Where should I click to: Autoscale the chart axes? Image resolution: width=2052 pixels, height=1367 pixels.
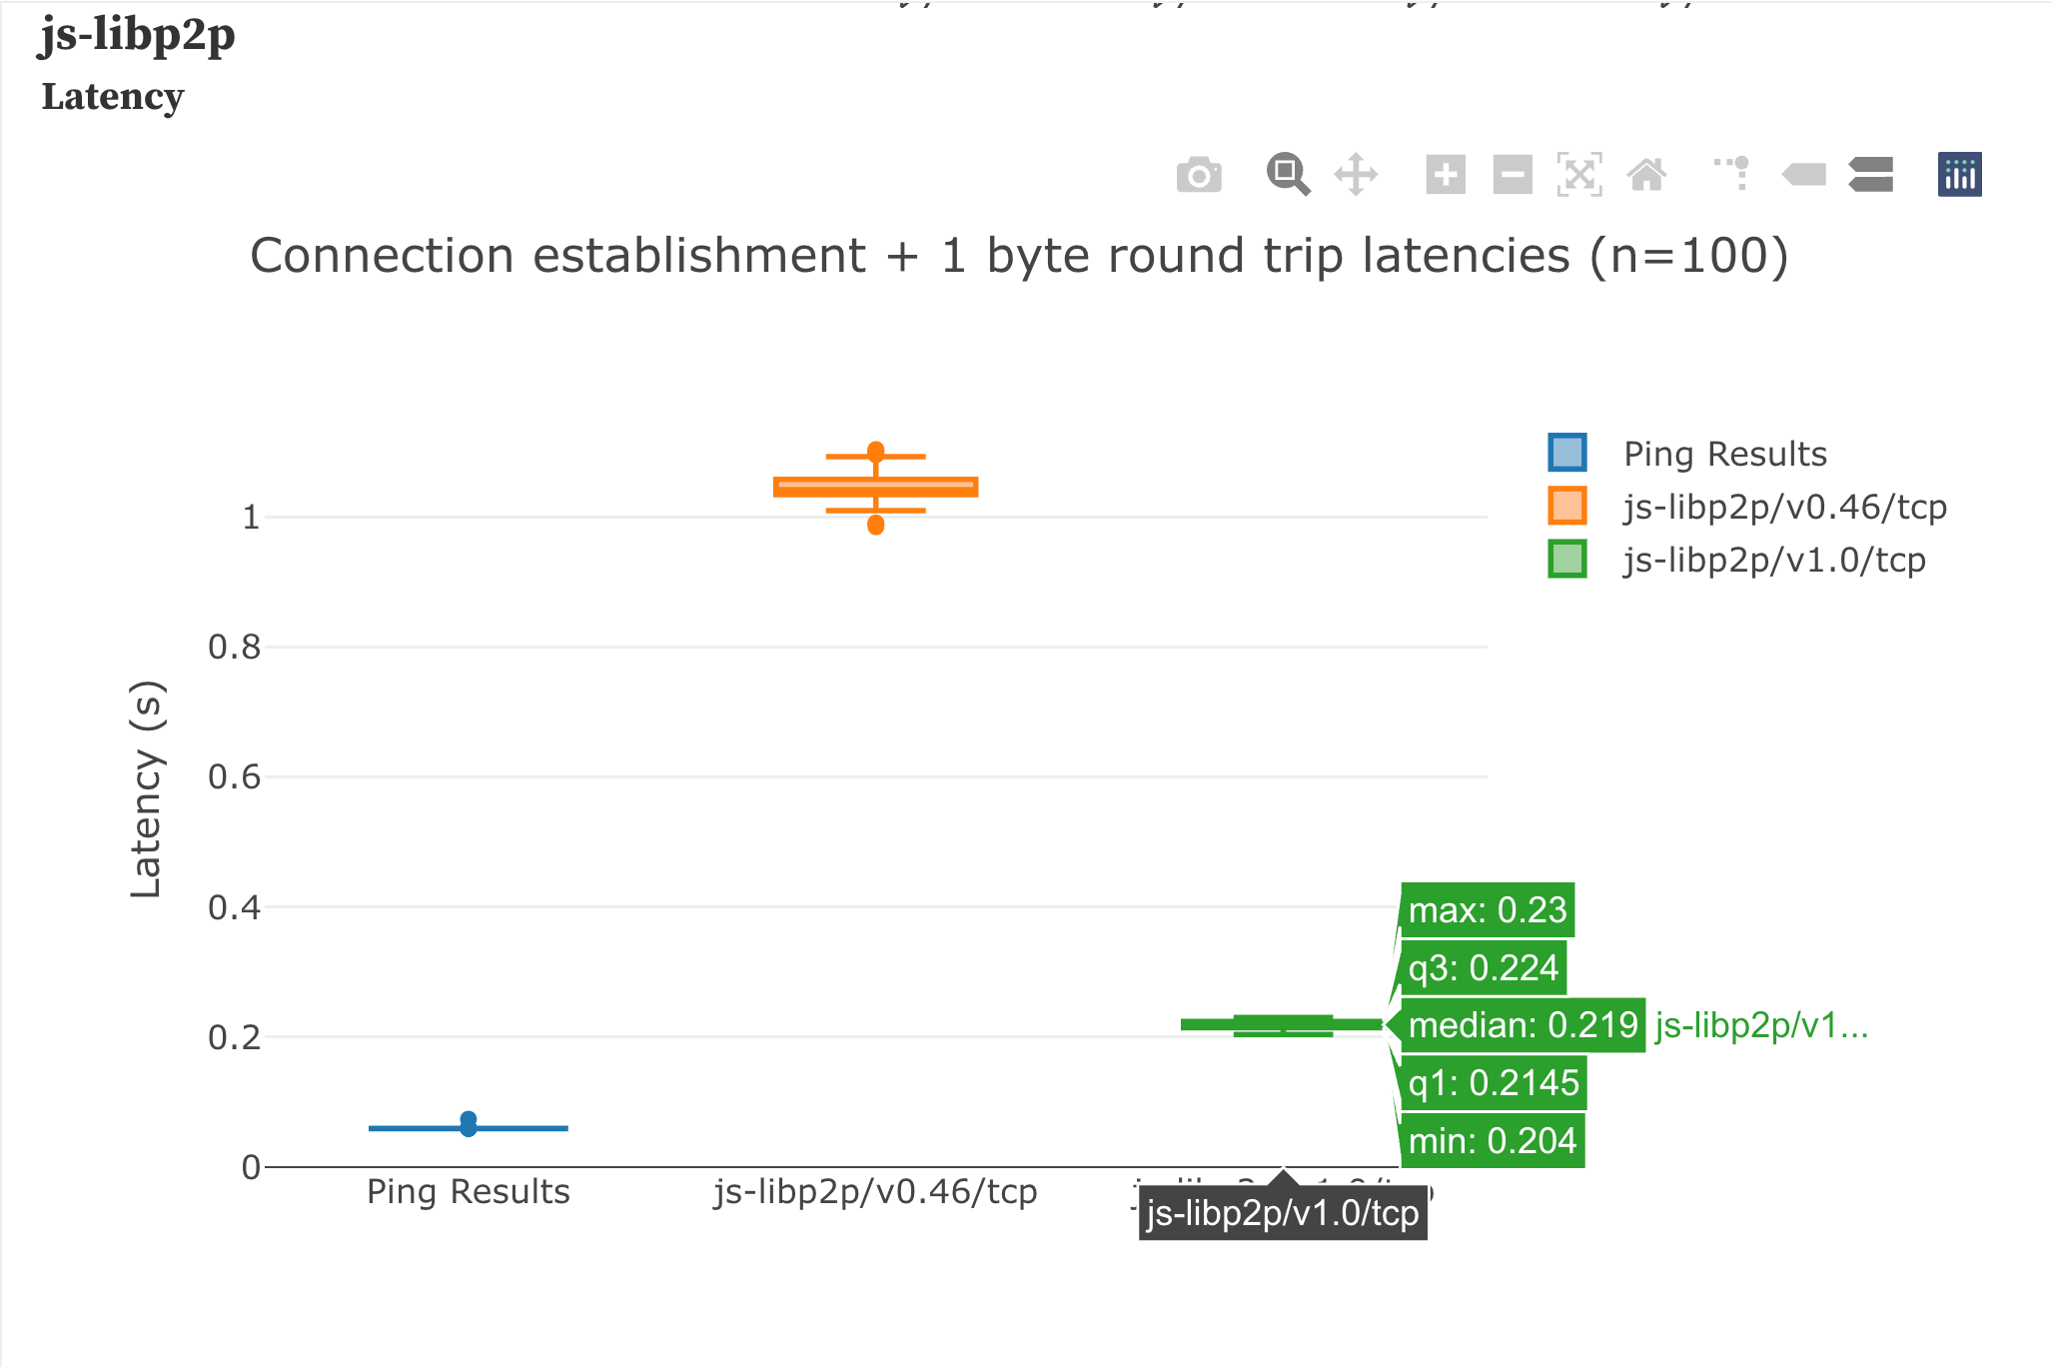click(x=1579, y=174)
